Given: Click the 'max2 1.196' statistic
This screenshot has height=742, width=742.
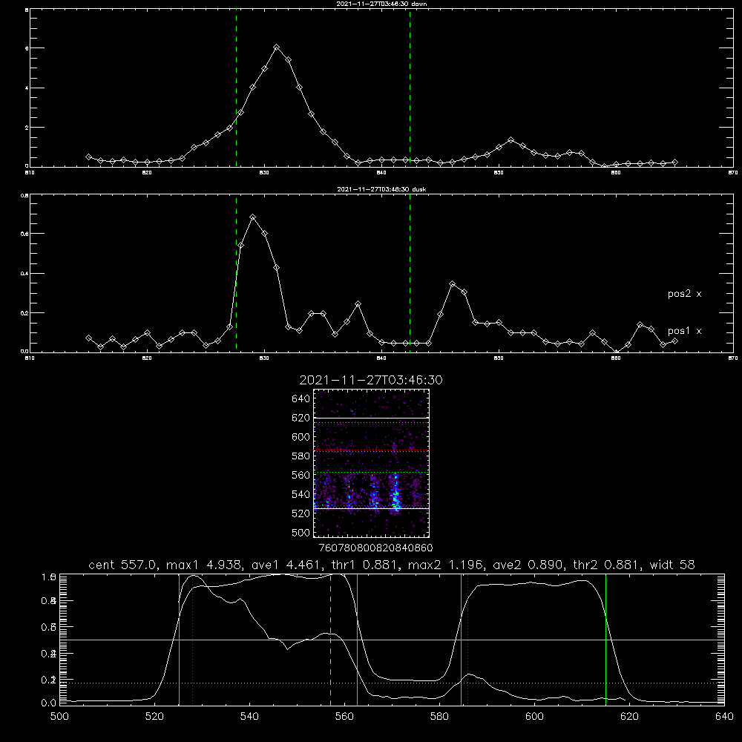Looking at the screenshot, I should [x=447, y=565].
